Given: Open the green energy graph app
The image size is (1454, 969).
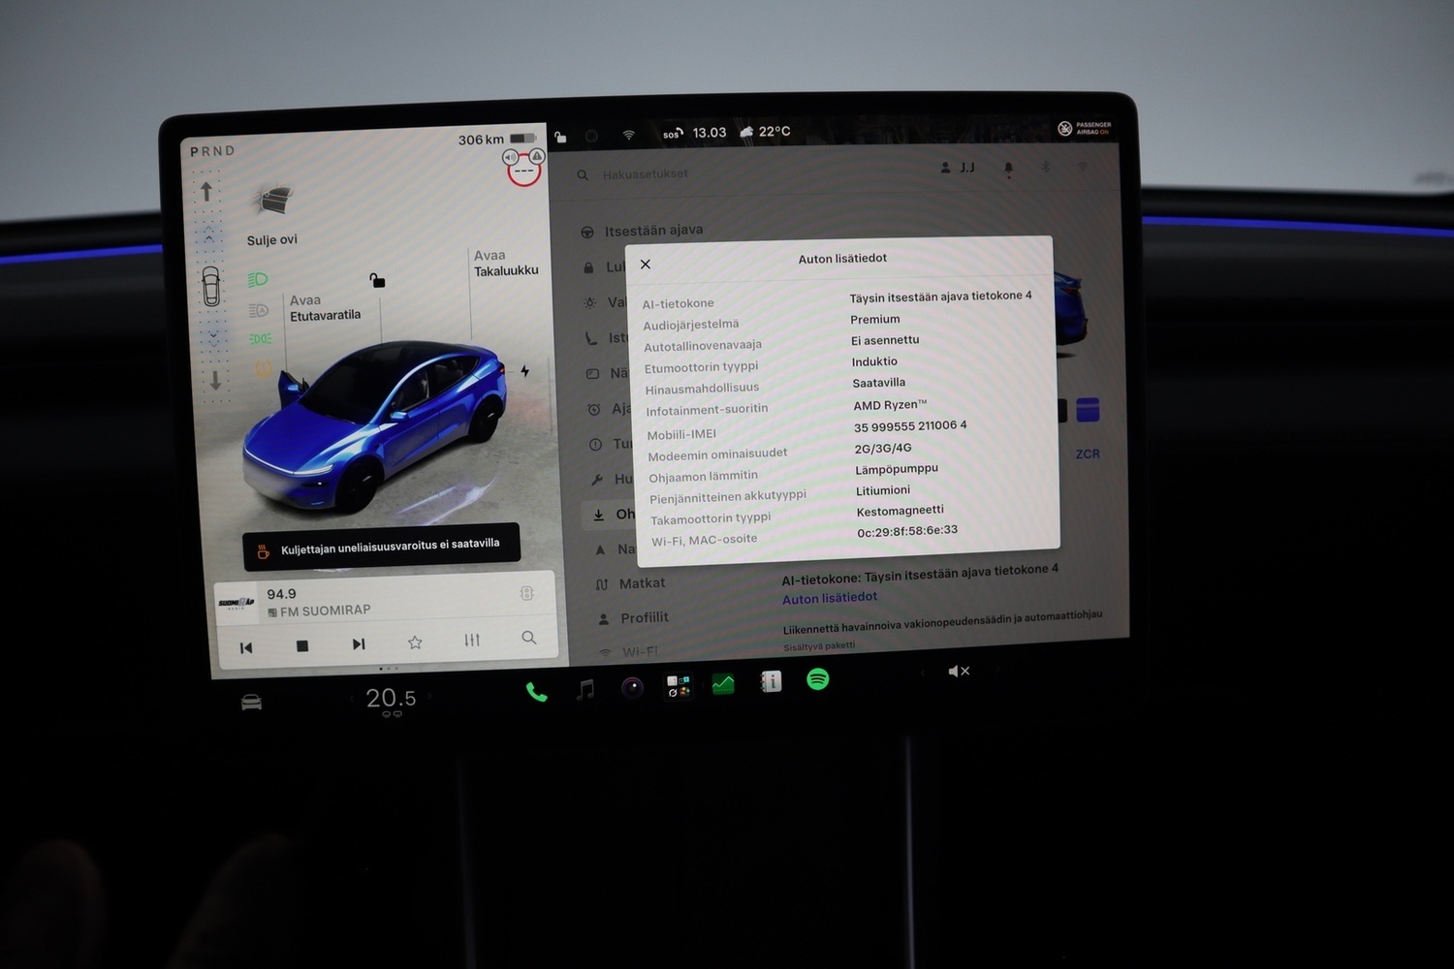Looking at the screenshot, I should [x=723, y=684].
